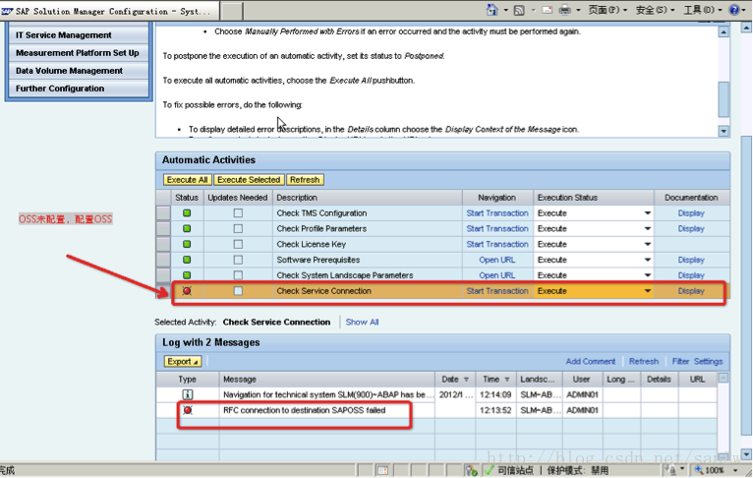Click the status bar protection lock icon
Image resolution: width=753 pixels, height=478 pixels.
click(671, 470)
